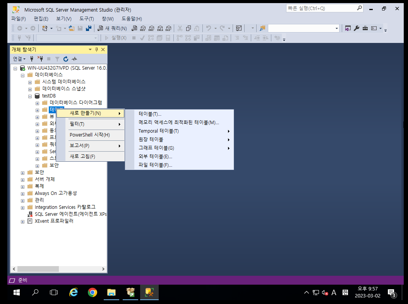Choose PowerShell 시작(H) in context menu
The height and width of the screenshot is (304, 408).
coord(90,135)
